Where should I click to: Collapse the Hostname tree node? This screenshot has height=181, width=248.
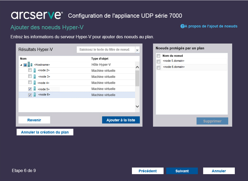click(21, 65)
